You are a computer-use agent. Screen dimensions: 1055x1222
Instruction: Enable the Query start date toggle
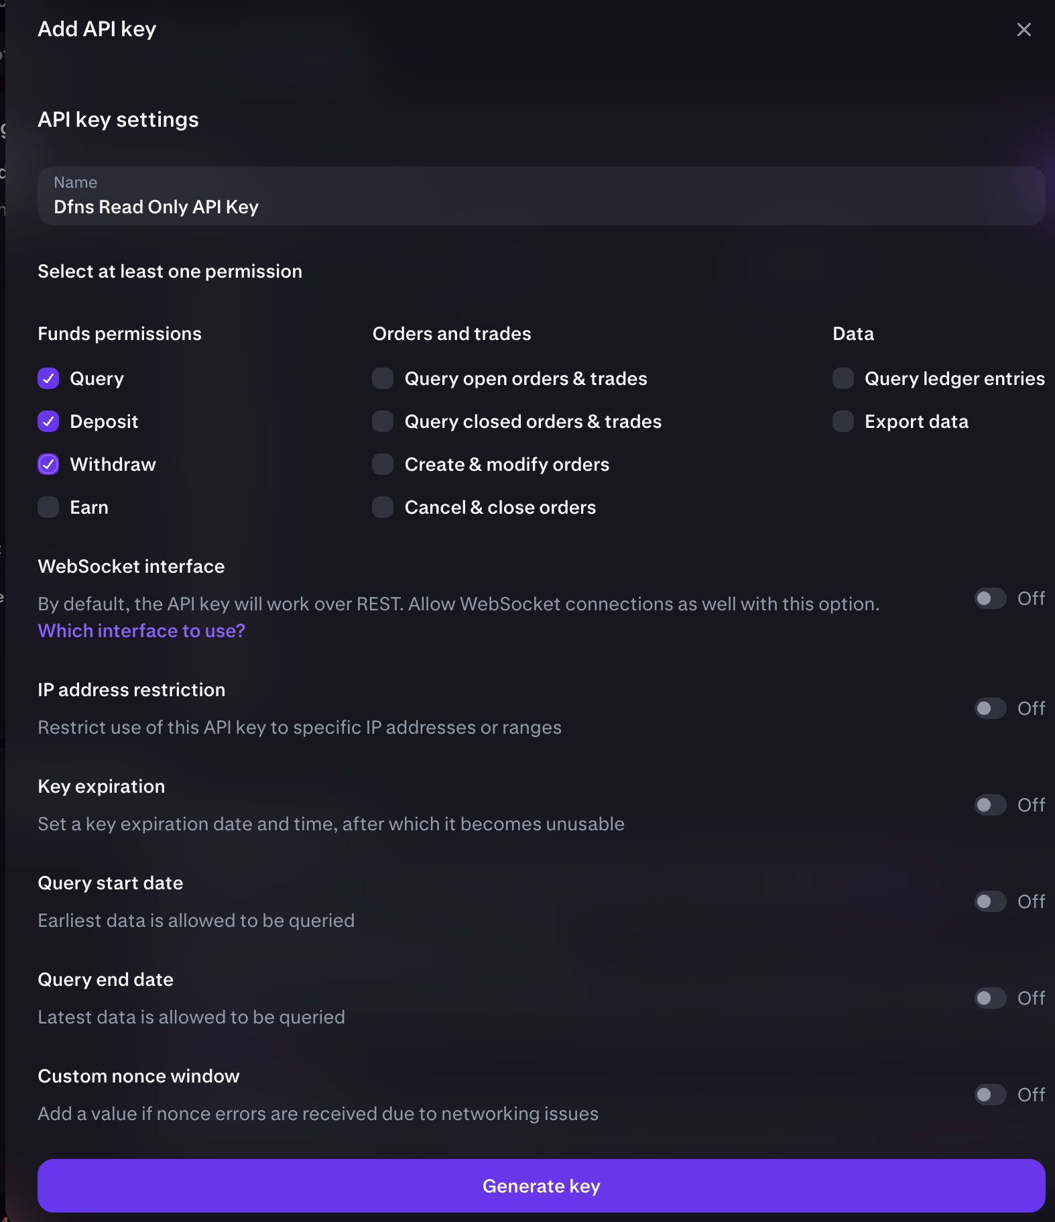990,901
